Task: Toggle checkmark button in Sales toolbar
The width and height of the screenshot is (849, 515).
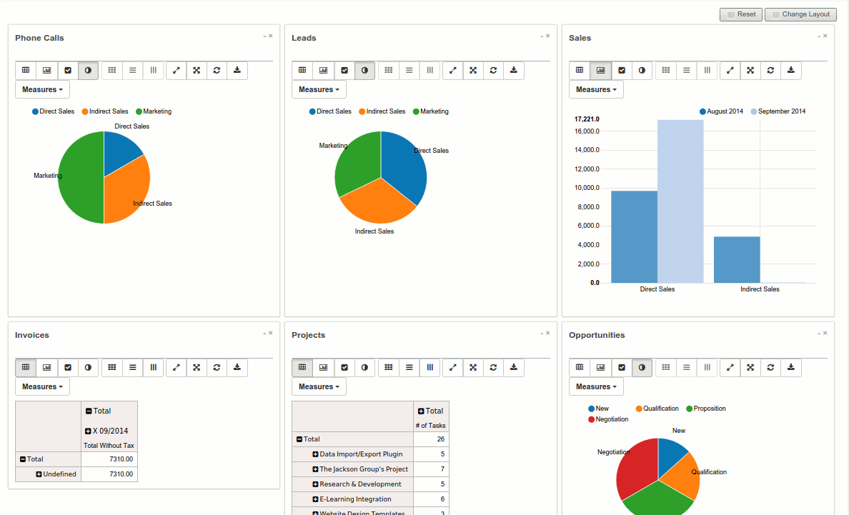Action: coord(622,71)
